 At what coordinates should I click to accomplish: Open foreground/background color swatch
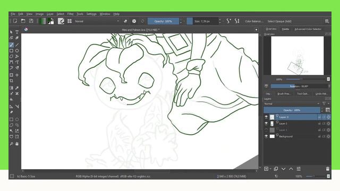point(51,21)
